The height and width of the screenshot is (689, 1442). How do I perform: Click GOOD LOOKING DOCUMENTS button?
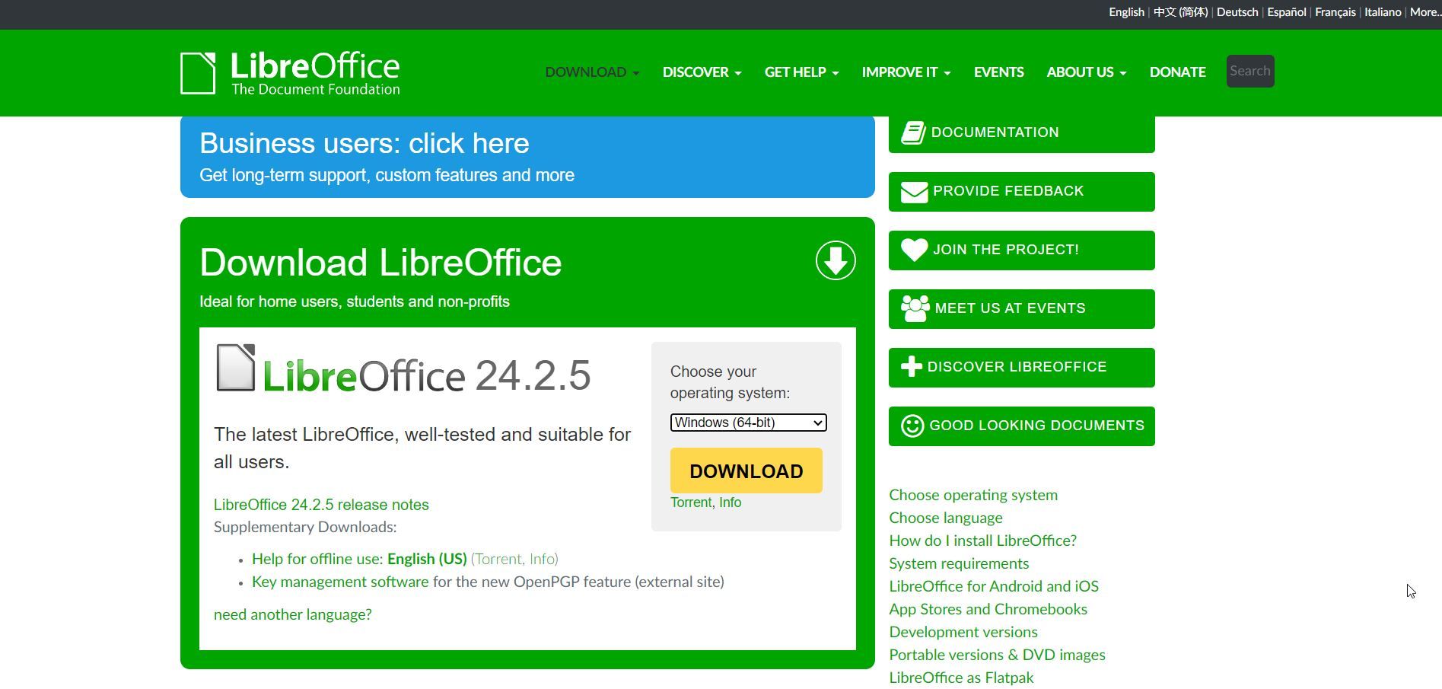[x=1022, y=426]
